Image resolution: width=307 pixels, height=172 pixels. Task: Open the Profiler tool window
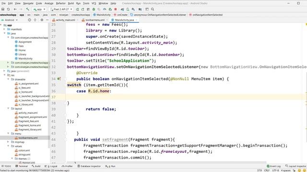67,166
